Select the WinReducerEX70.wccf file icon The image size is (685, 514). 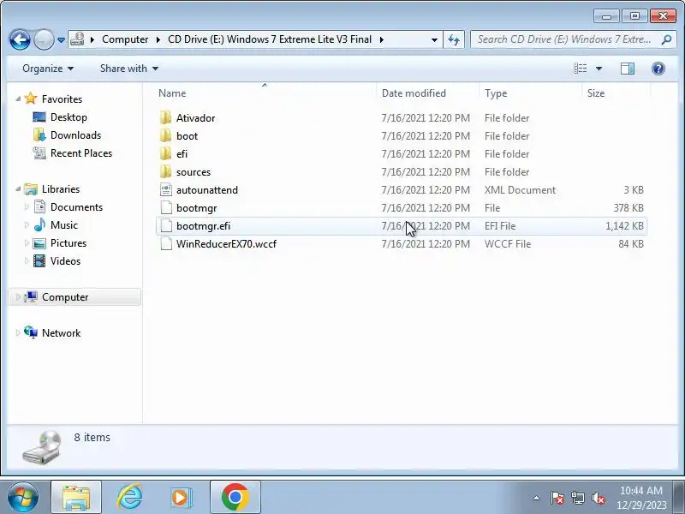click(166, 243)
